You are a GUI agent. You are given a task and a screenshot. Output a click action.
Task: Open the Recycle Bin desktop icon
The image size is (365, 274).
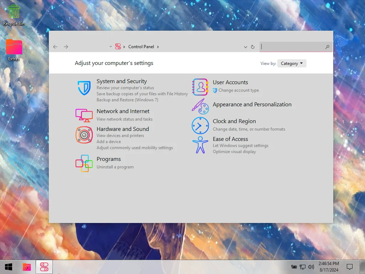pyautogui.click(x=14, y=15)
